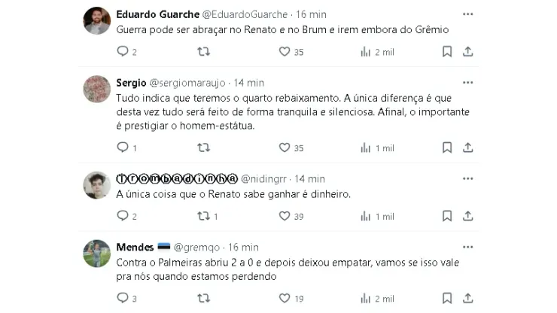Bookmark Eduardo Guarche's tweet
The width and height of the screenshot is (557, 313).
[446, 52]
